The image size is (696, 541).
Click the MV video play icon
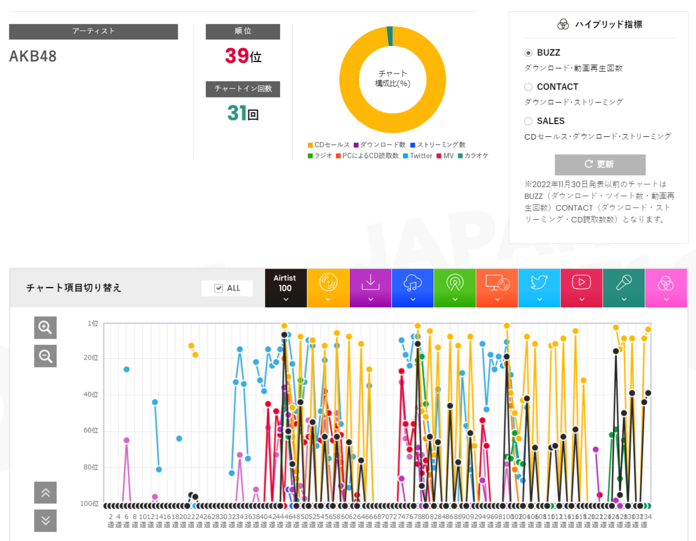[582, 282]
